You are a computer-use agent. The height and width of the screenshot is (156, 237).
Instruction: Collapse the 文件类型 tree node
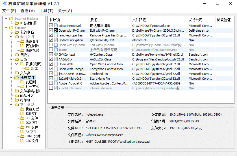coord(11,105)
